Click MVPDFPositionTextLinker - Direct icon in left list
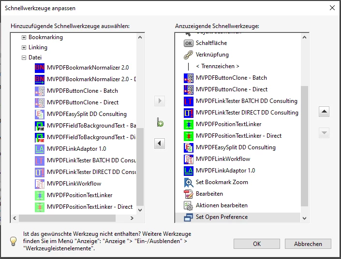 (40, 207)
